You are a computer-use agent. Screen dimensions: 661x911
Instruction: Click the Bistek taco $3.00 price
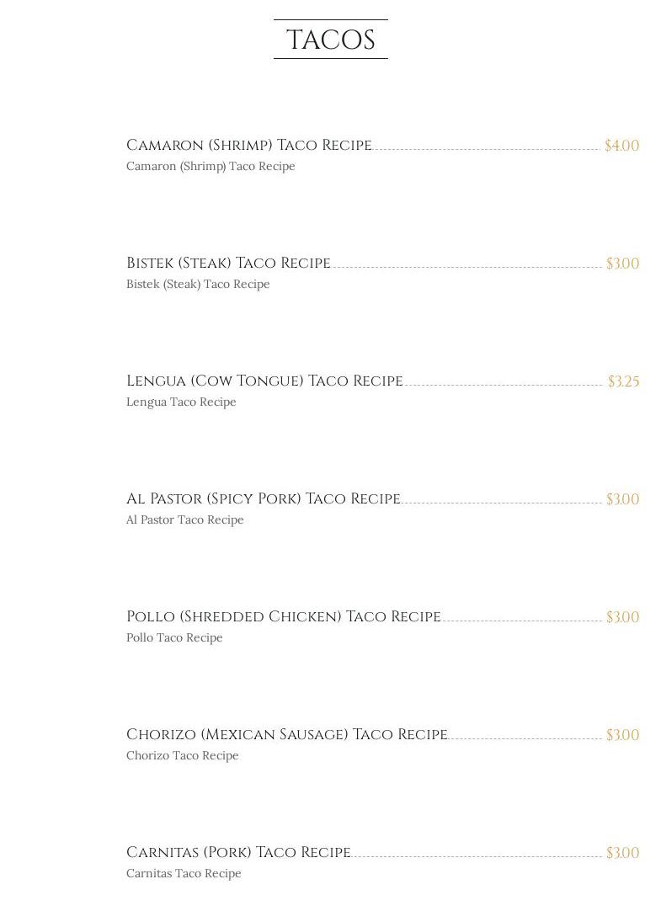pos(622,264)
